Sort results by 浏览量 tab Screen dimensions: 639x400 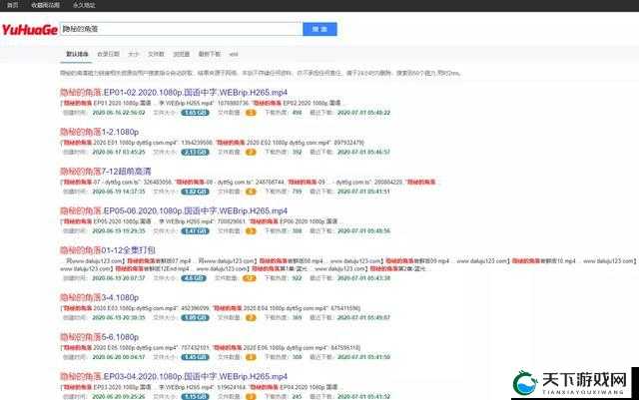click(x=182, y=54)
